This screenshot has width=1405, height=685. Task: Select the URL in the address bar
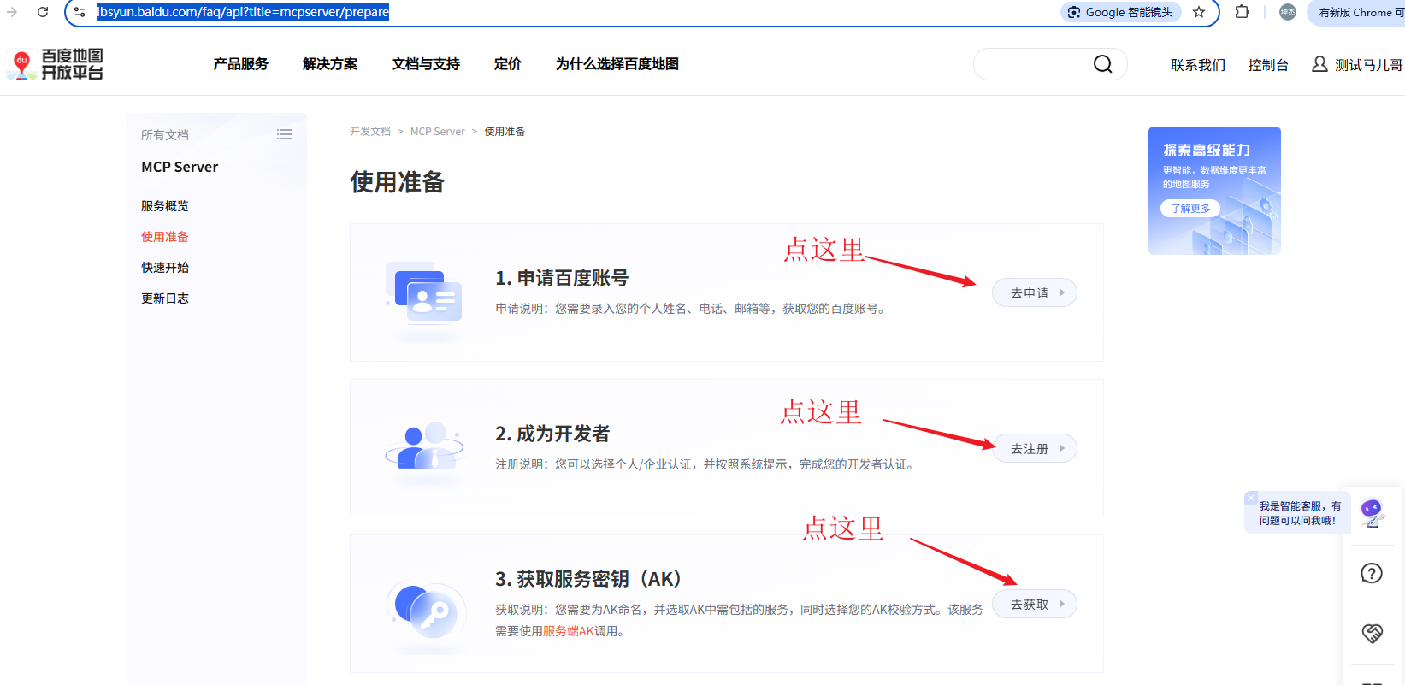point(243,12)
